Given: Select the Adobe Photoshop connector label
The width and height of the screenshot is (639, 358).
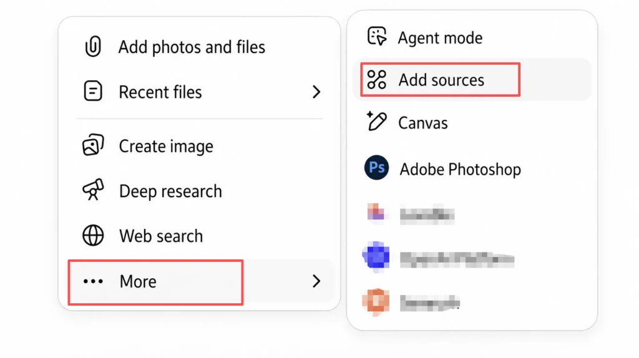Looking at the screenshot, I should pos(460,170).
